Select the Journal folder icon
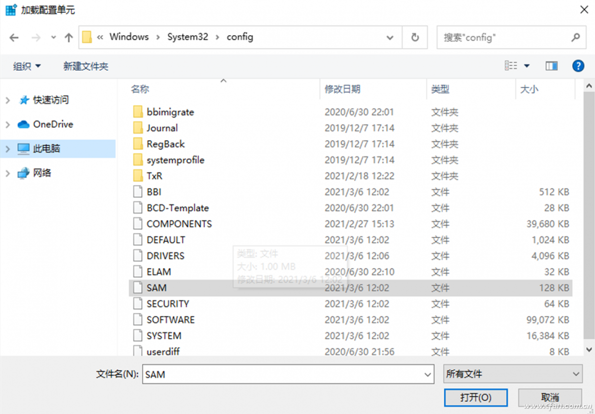Image resolution: width=595 pixels, height=414 pixels. coord(138,128)
